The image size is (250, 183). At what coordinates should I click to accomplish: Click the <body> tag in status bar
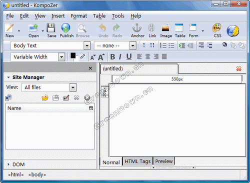37,174
